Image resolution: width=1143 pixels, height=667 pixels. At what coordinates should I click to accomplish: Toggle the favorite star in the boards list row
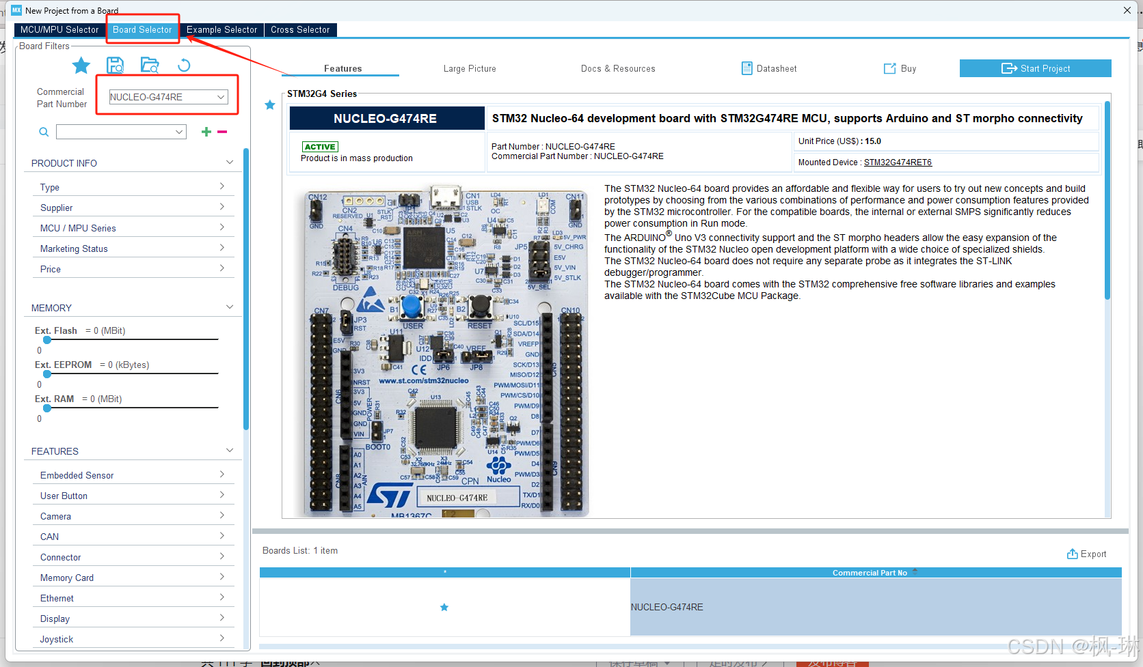tap(444, 606)
